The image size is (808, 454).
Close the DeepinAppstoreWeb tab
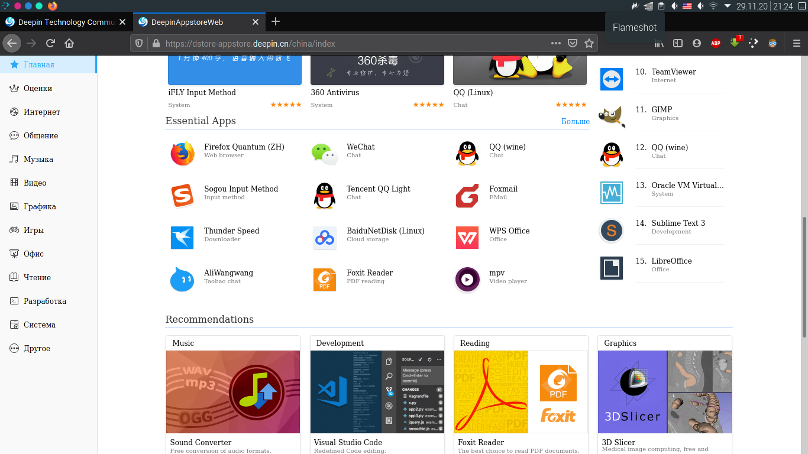pos(256,22)
